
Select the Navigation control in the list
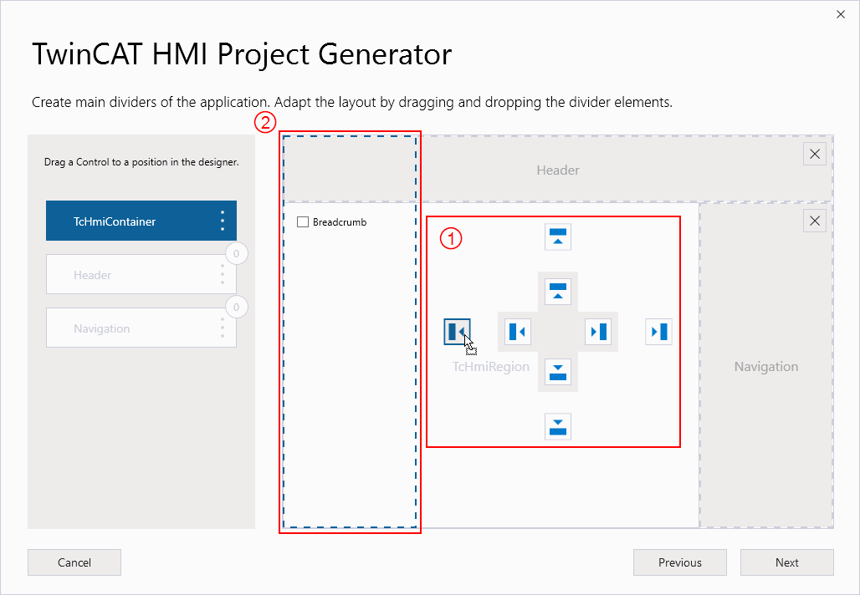click(x=141, y=328)
